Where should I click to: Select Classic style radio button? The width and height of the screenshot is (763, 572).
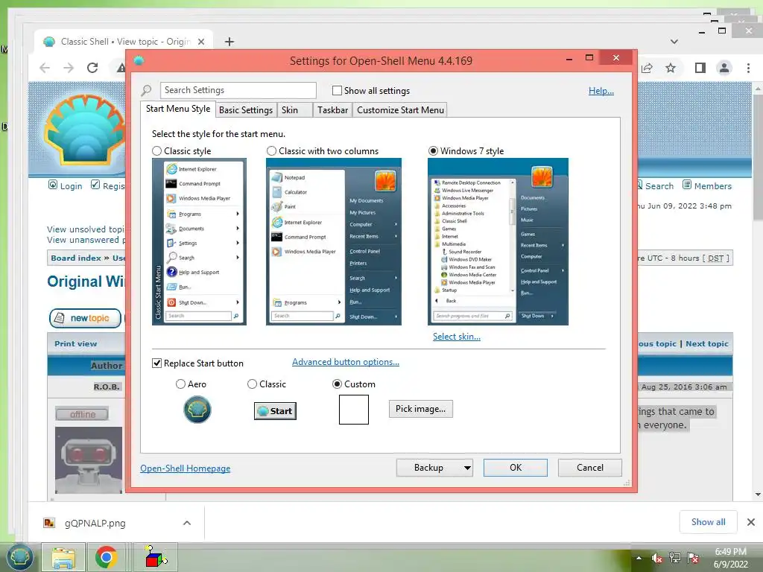(156, 150)
